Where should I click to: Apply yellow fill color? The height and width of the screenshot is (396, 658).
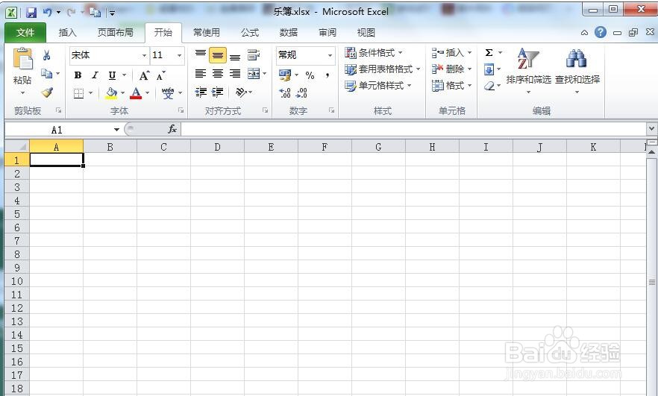coord(110,93)
